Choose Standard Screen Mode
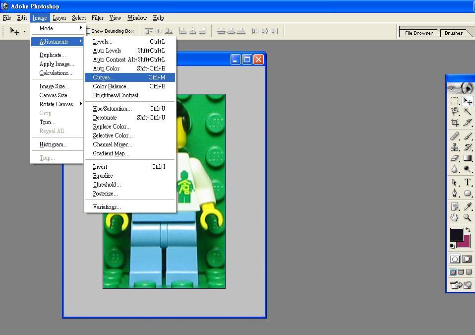 (x=453, y=272)
